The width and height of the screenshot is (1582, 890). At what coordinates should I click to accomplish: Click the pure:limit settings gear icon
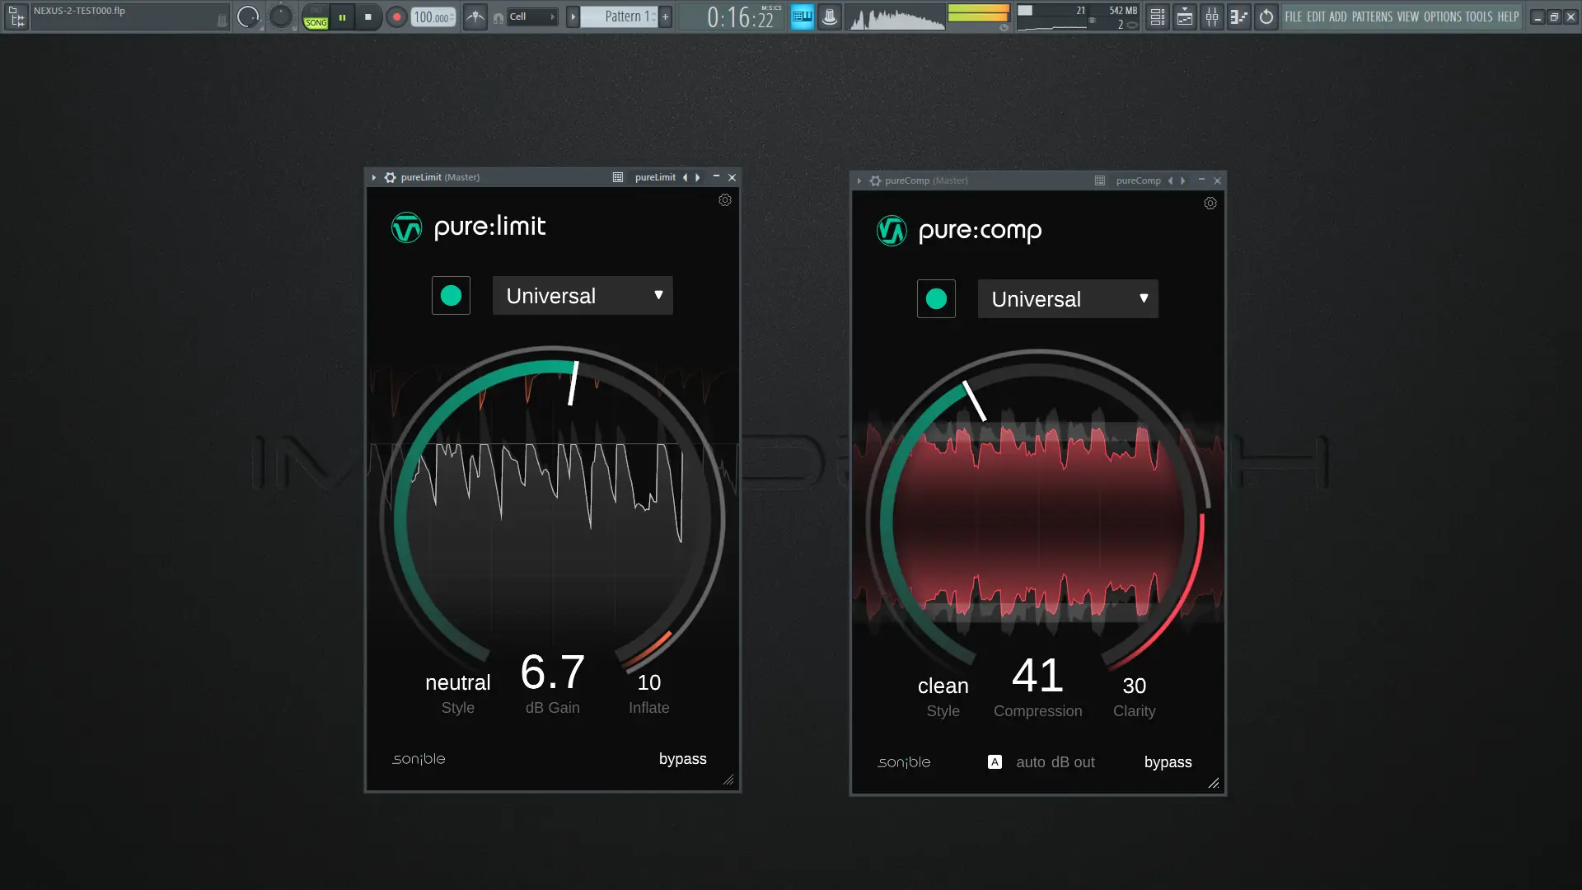[725, 200]
